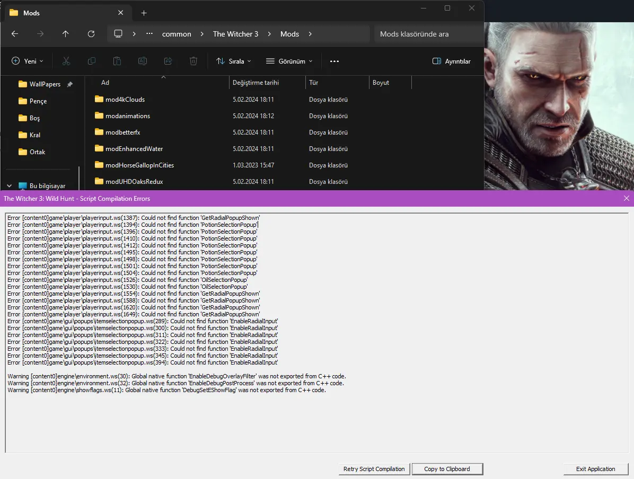Navigate up one folder level
The image size is (634, 479).
click(66, 34)
